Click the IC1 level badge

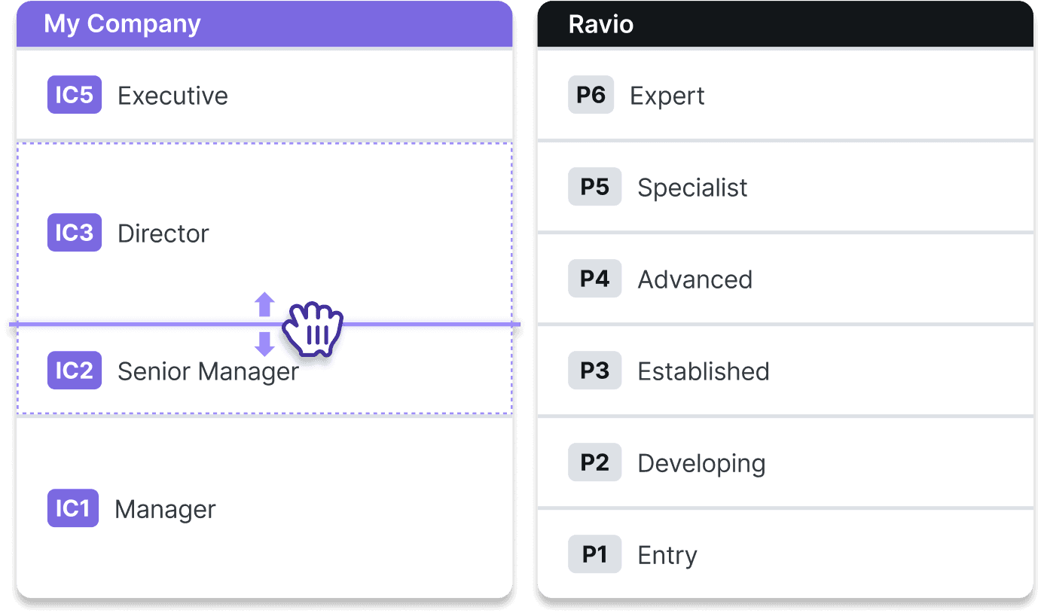coord(72,508)
